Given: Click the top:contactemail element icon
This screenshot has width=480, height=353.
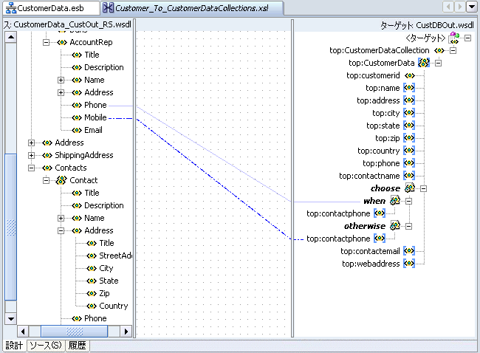Looking at the screenshot, I should pos(409,251).
